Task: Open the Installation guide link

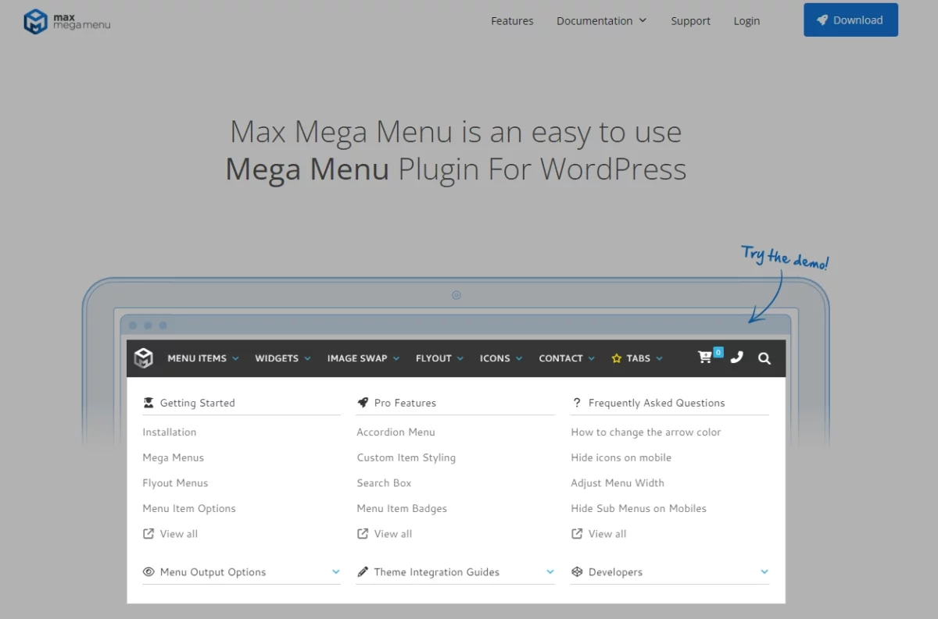Action: 170,432
